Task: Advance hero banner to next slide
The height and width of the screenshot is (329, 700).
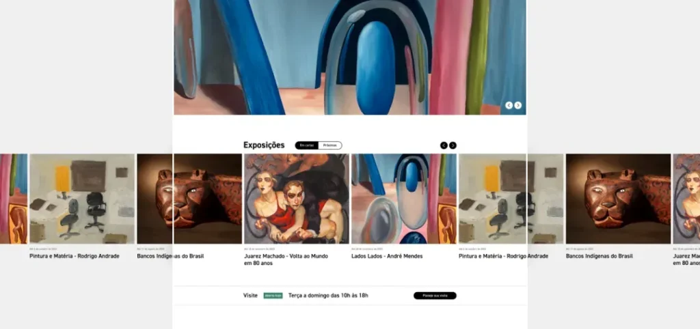Action: coord(518,105)
